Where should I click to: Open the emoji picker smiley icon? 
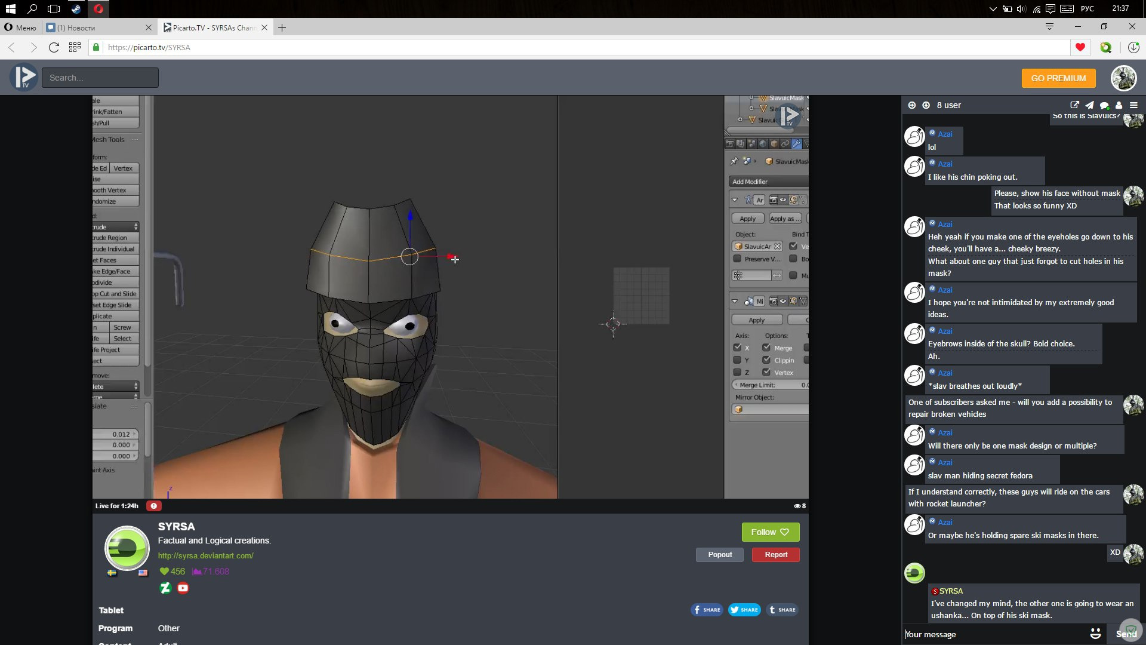[1095, 634]
